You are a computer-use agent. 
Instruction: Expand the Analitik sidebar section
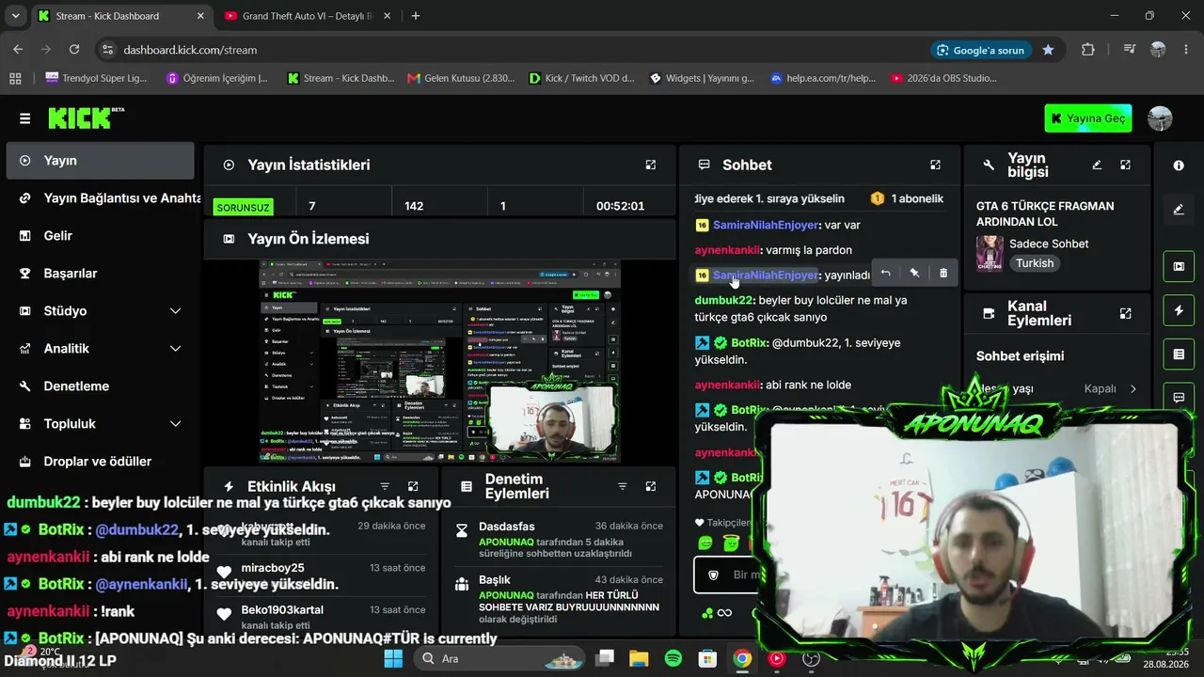175,349
